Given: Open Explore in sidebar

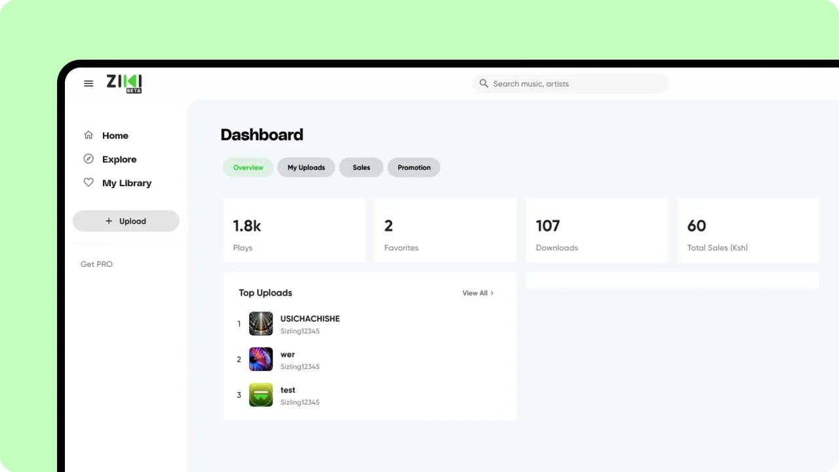Looking at the screenshot, I should [x=119, y=159].
